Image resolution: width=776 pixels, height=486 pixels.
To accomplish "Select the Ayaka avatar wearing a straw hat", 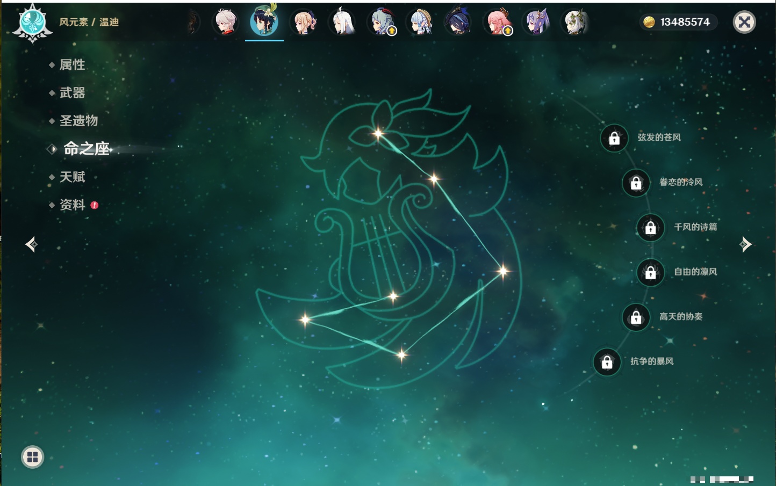I will (420, 22).
